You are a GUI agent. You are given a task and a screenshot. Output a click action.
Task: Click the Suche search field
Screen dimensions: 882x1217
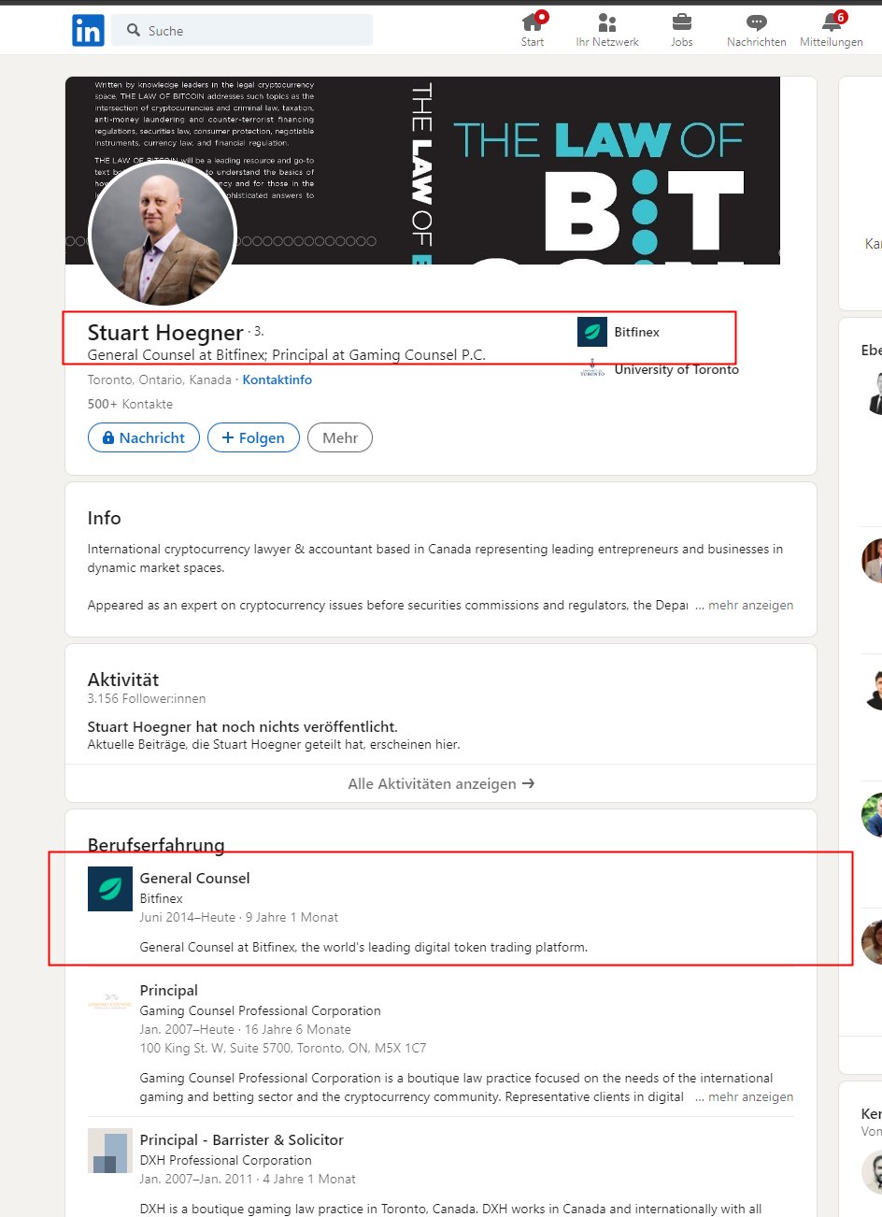click(242, 30)
